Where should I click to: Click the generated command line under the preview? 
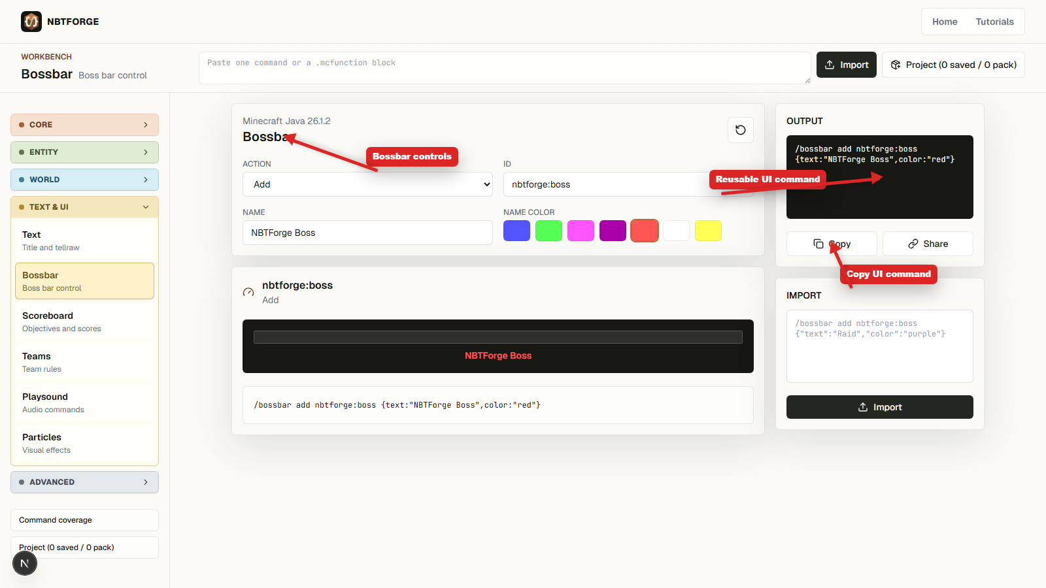tap(498, 405)
